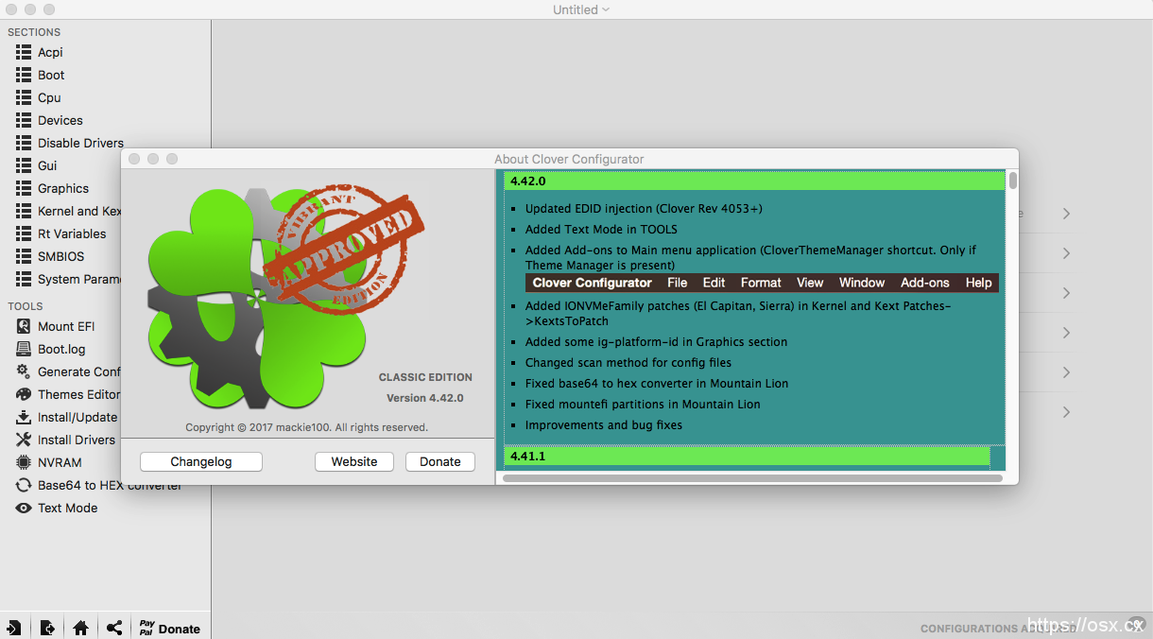Click the NVRAM chip icon
1153x639 pixels.
point(24,462)
